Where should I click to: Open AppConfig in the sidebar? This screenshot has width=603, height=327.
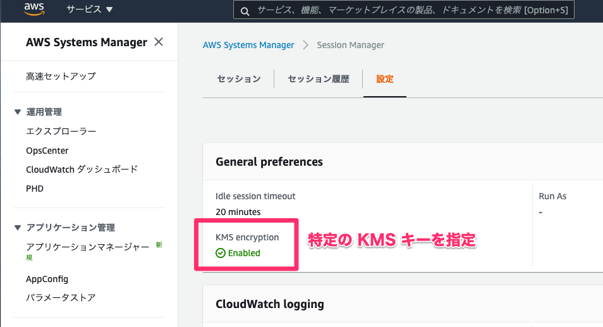click(x=47, y=280)
